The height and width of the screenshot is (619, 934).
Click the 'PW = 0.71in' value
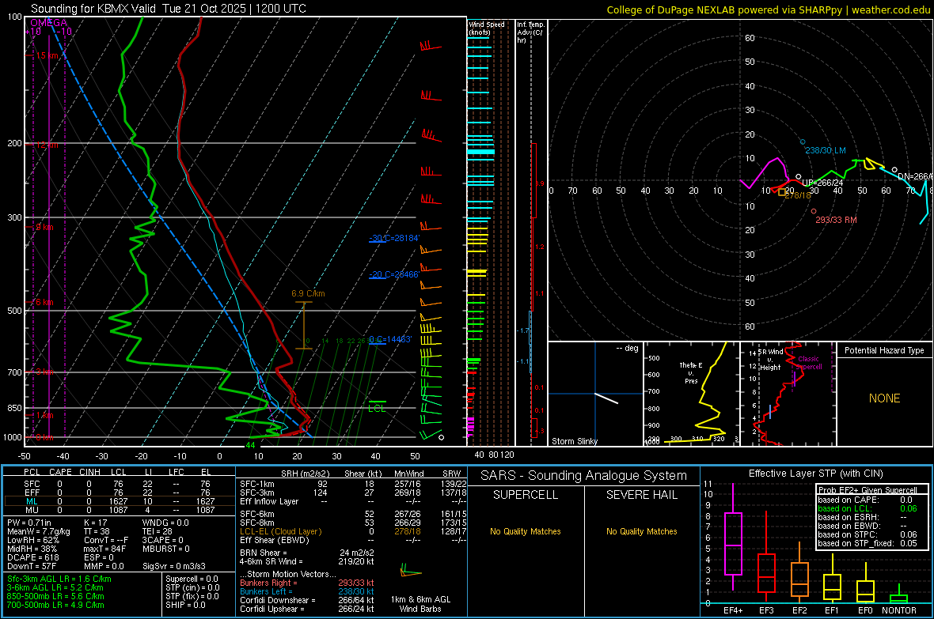[29, 523]
